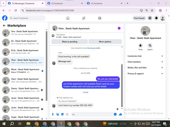
Task: Click More options button
Action: pos(105,42)
